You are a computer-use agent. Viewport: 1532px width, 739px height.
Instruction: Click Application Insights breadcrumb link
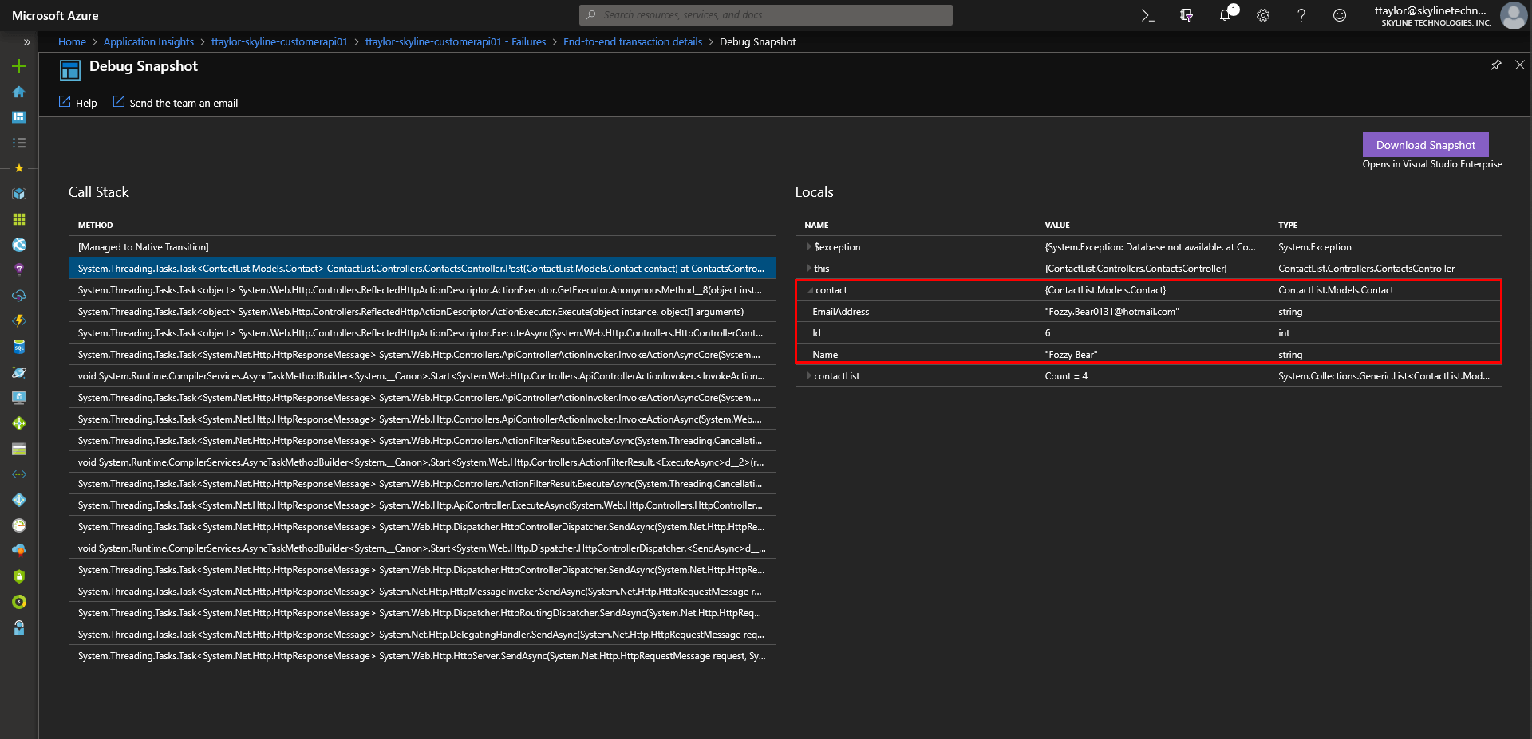tap(148, 42)
